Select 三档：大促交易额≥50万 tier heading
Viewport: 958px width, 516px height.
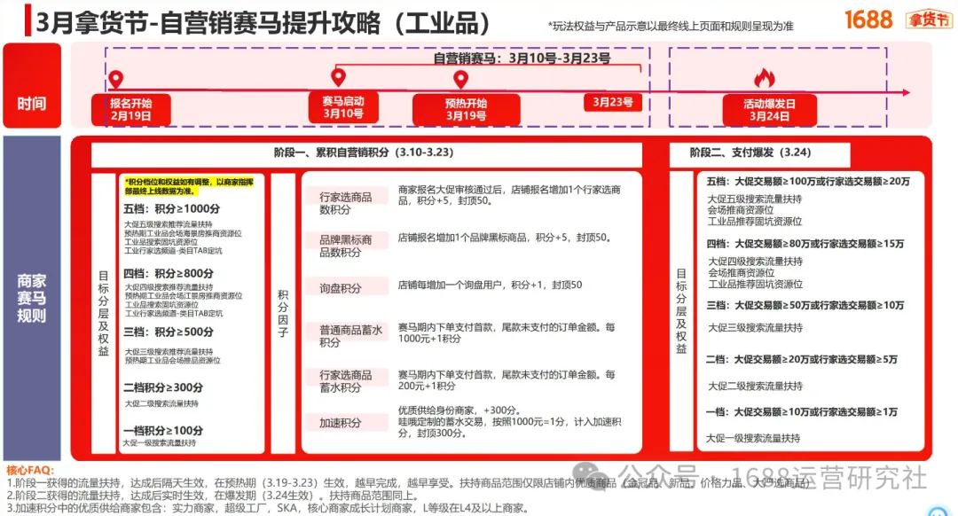[x=805, y=305]
